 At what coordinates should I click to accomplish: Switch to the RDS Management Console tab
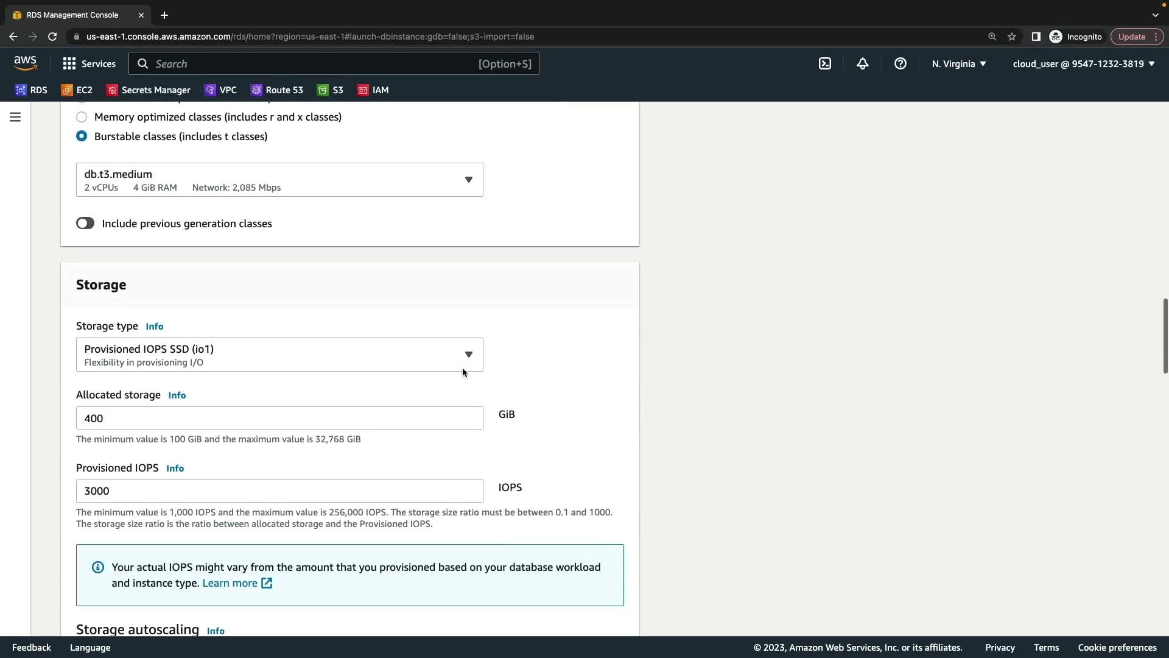pyautogui.click(x=72, y=15)
